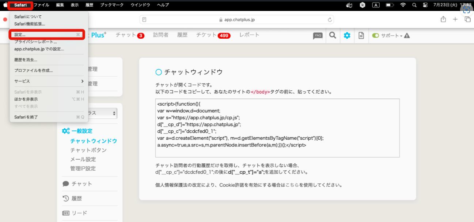Image resolution: width=474 pixels, height=222 pixels.
Task: Reload the page with the refresh arrow
Action: [330, 20]
